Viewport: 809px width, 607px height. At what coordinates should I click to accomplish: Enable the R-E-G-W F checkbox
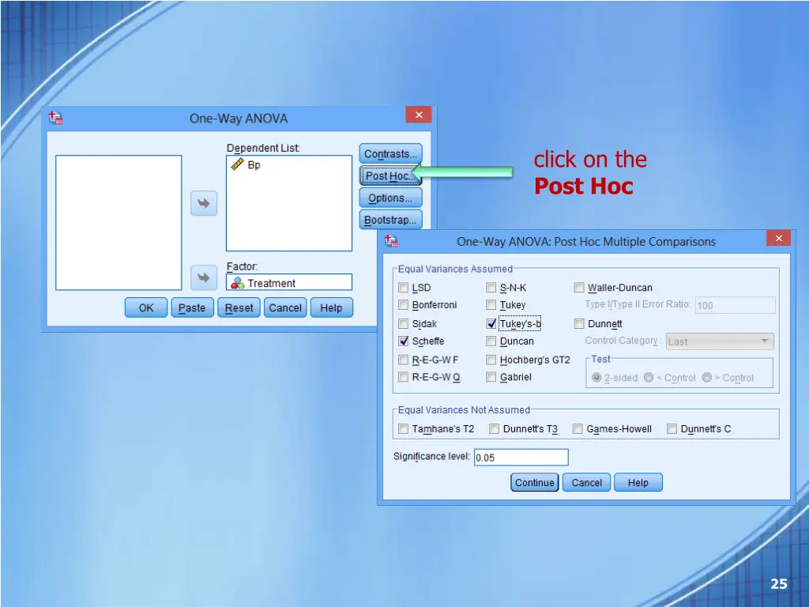[404, 360]
